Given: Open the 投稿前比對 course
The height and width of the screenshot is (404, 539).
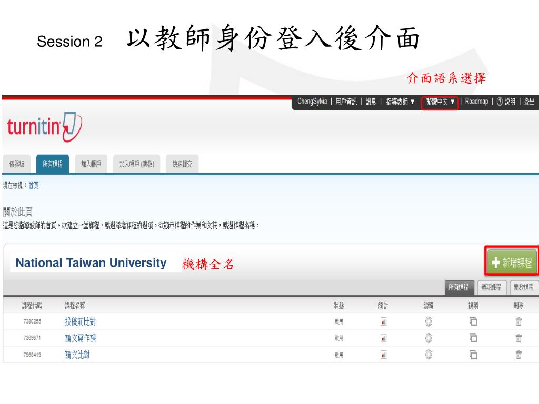Looking at the screenshot, I should coord(80,321).
